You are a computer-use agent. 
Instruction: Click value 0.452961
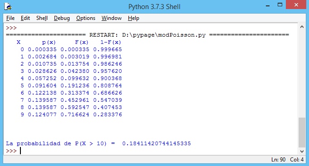click(75, 100)
